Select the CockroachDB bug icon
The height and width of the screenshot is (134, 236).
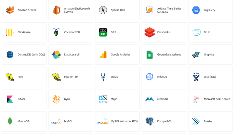[x=56, y=32]
